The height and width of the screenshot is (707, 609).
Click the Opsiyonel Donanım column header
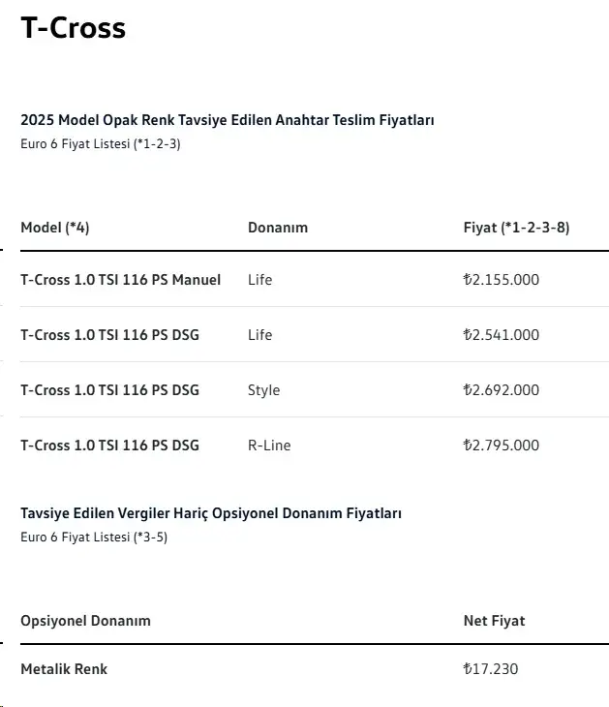coord(85,621)
